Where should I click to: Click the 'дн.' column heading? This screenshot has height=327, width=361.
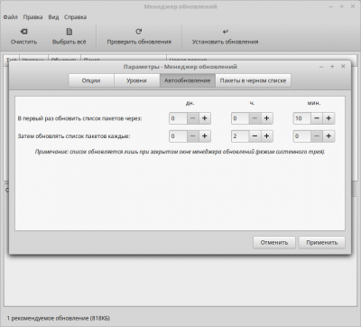(190, 103)
